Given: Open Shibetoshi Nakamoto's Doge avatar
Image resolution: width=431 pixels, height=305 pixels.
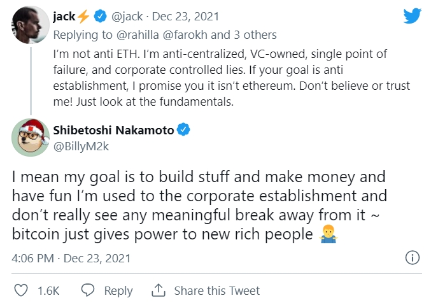Looking at the screenshot, I should tap(29, 135).
